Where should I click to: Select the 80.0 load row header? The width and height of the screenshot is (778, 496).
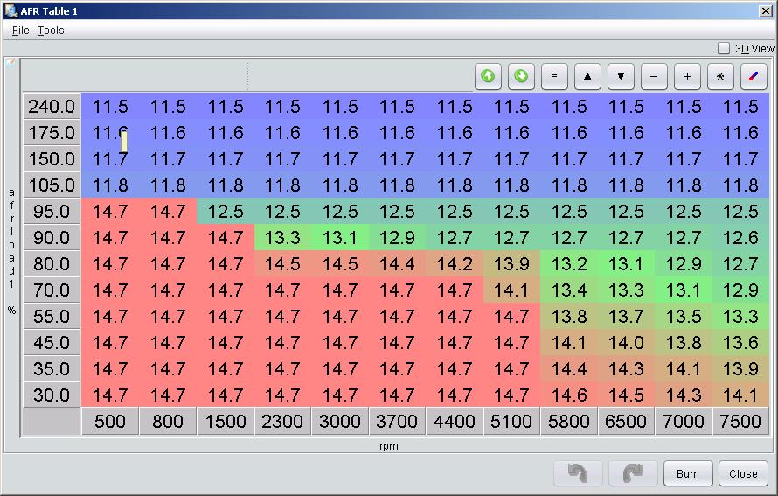coord(52,263)
